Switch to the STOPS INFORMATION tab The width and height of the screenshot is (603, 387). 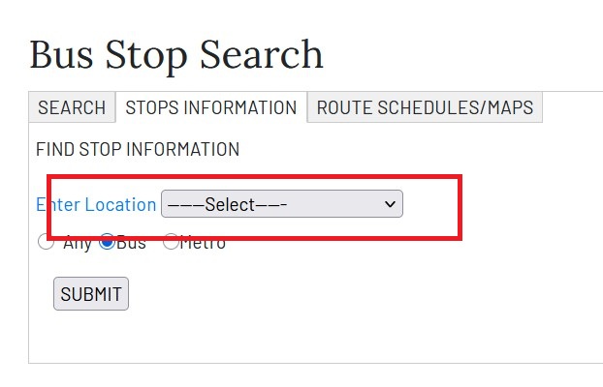click(x=211, y=107)
